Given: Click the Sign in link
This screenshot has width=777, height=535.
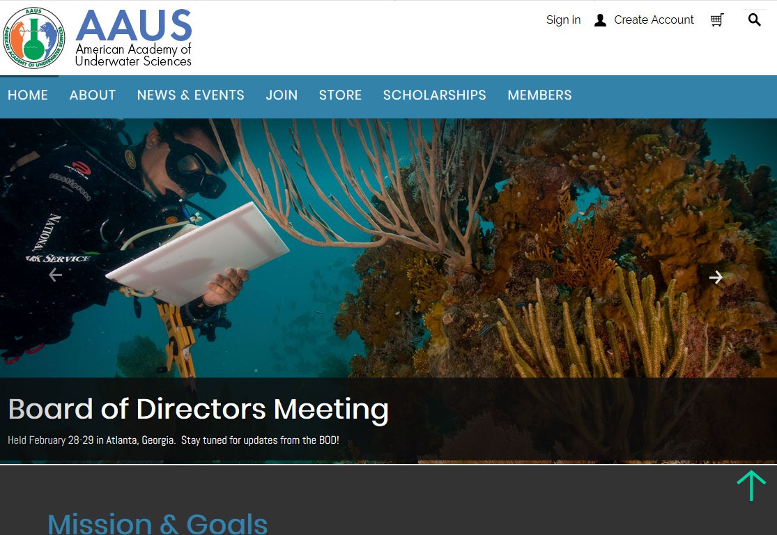Looking at the screenshot, I should point(564,20).
